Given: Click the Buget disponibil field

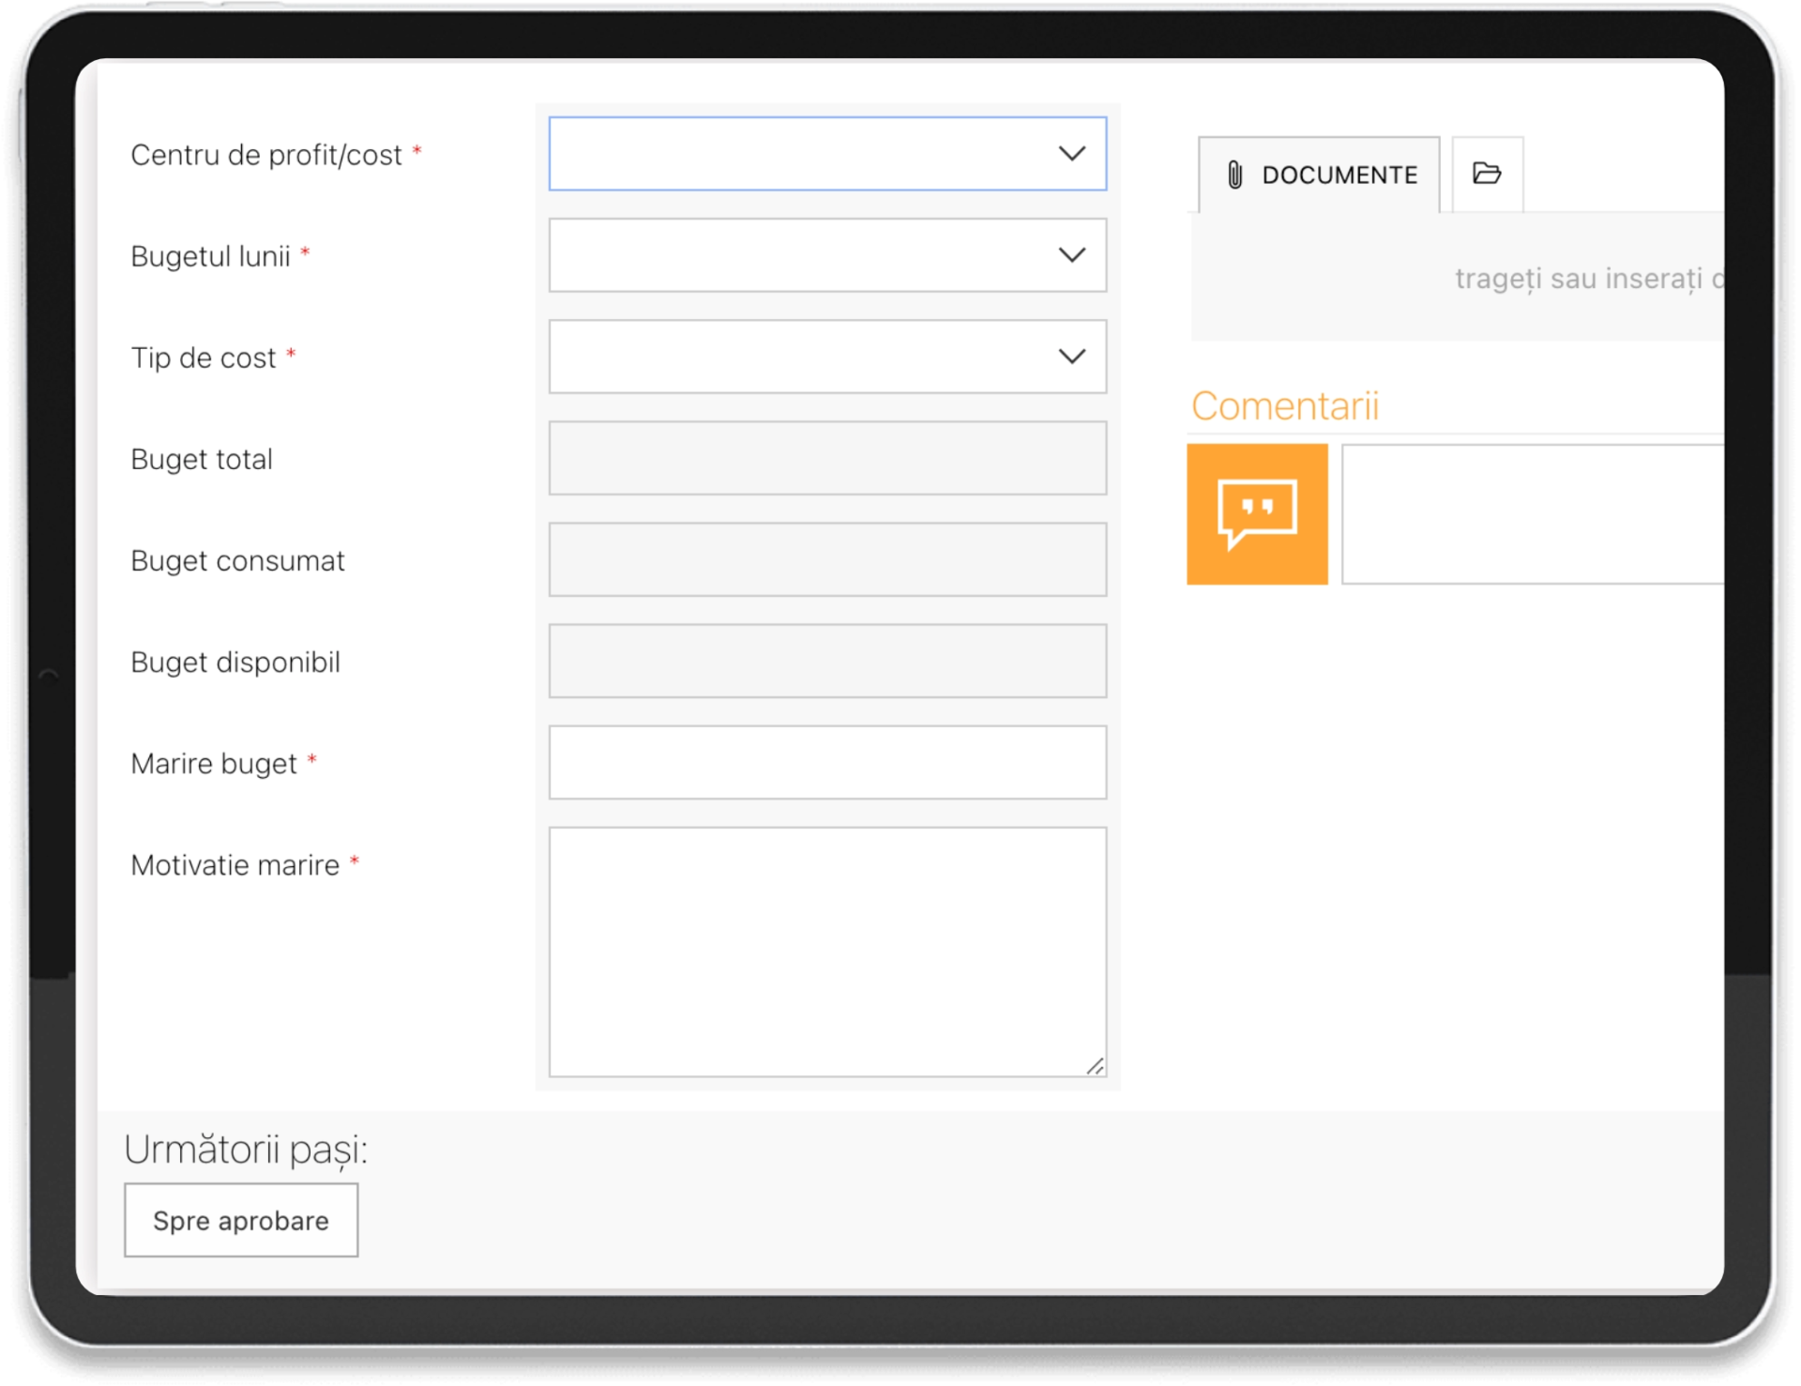Looking at the screenshot, I should (827, 661).
